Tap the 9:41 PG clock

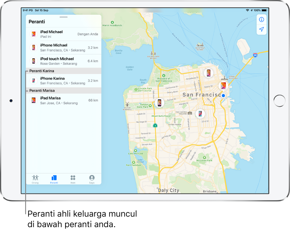pos(28,10)
